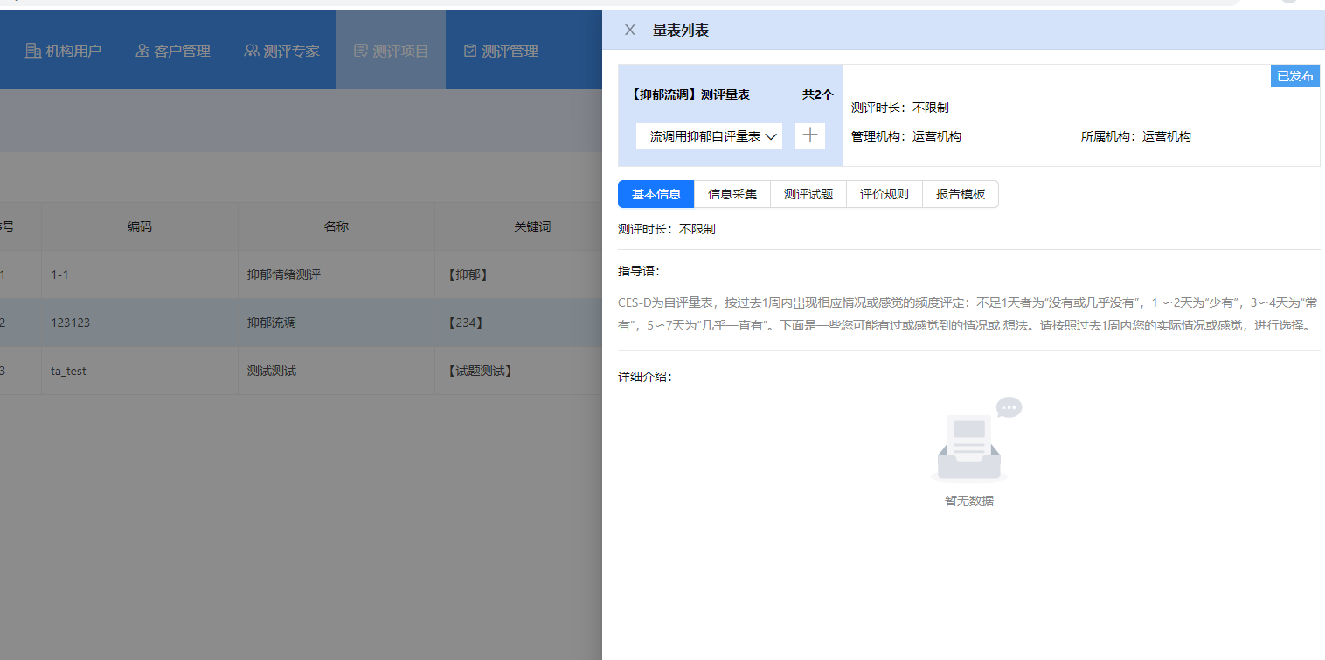Click the 测评专家 people icon
Image resolution: width=1325 pixels, height=660 pixels.
pos(252,51)
